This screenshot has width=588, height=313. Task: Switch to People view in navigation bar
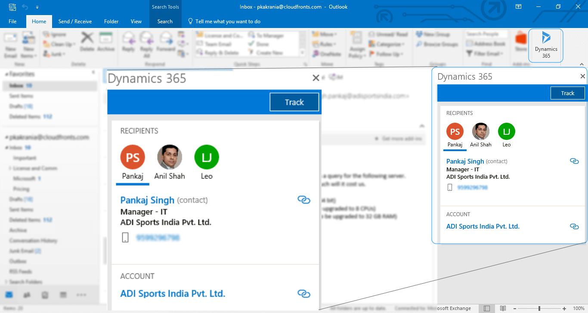pyautogui.click(x=27, y=295)
